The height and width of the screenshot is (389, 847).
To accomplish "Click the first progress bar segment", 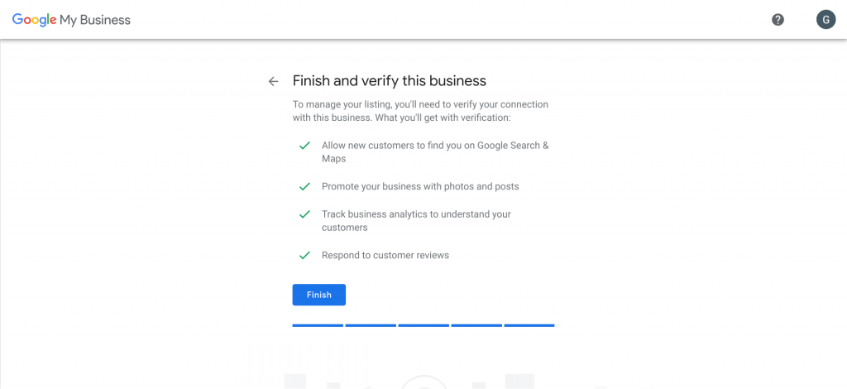I will (x=318, y=325).
